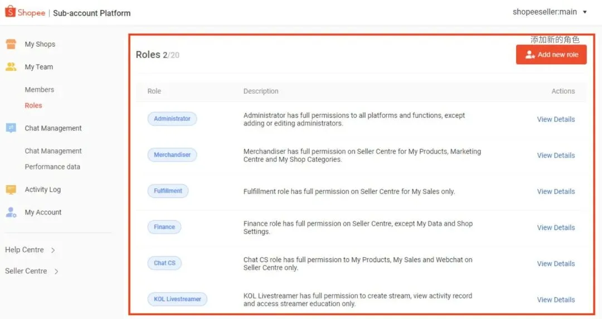Click the My Account person icon
Screen dimensions: 602x319
click(x=11, y=212)
